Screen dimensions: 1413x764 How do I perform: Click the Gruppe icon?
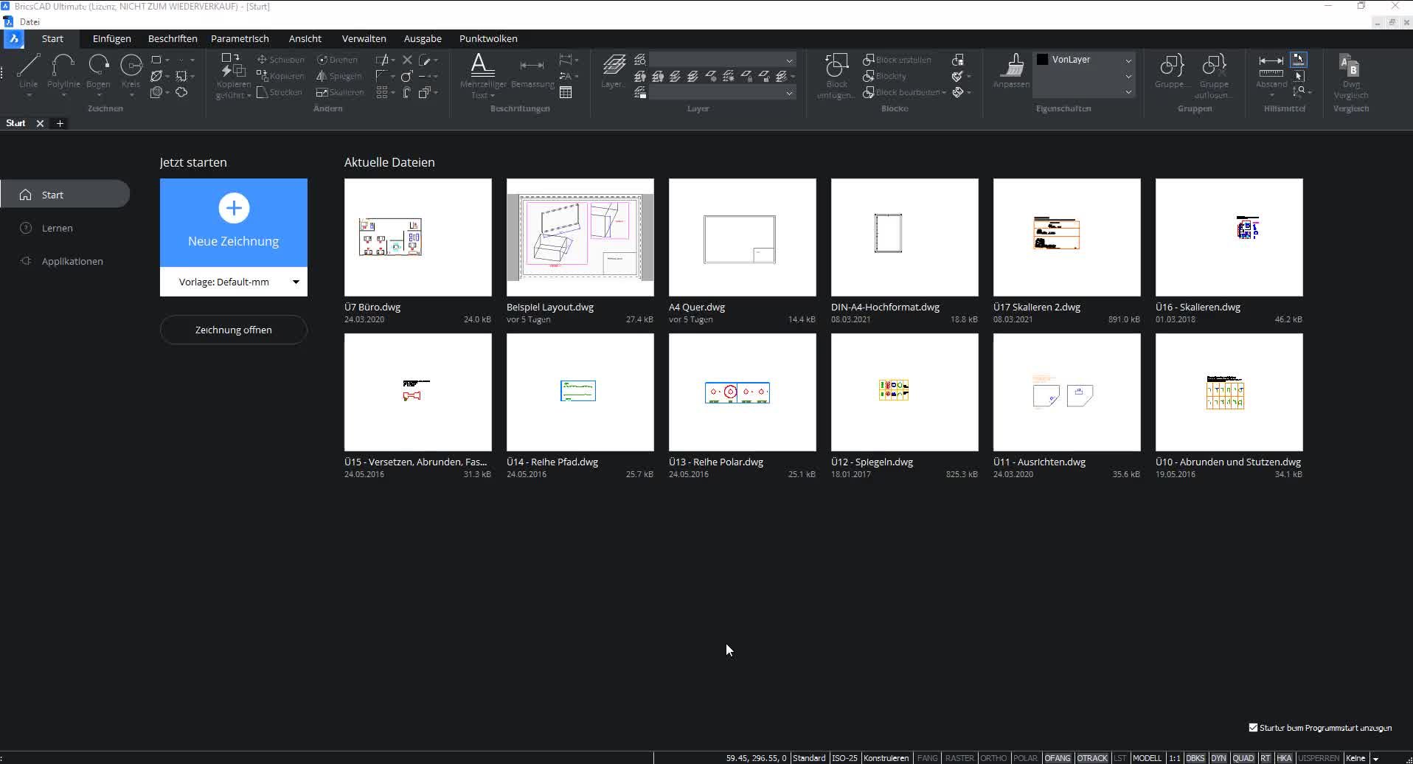pyautogui.click(x=1171, y=71)
